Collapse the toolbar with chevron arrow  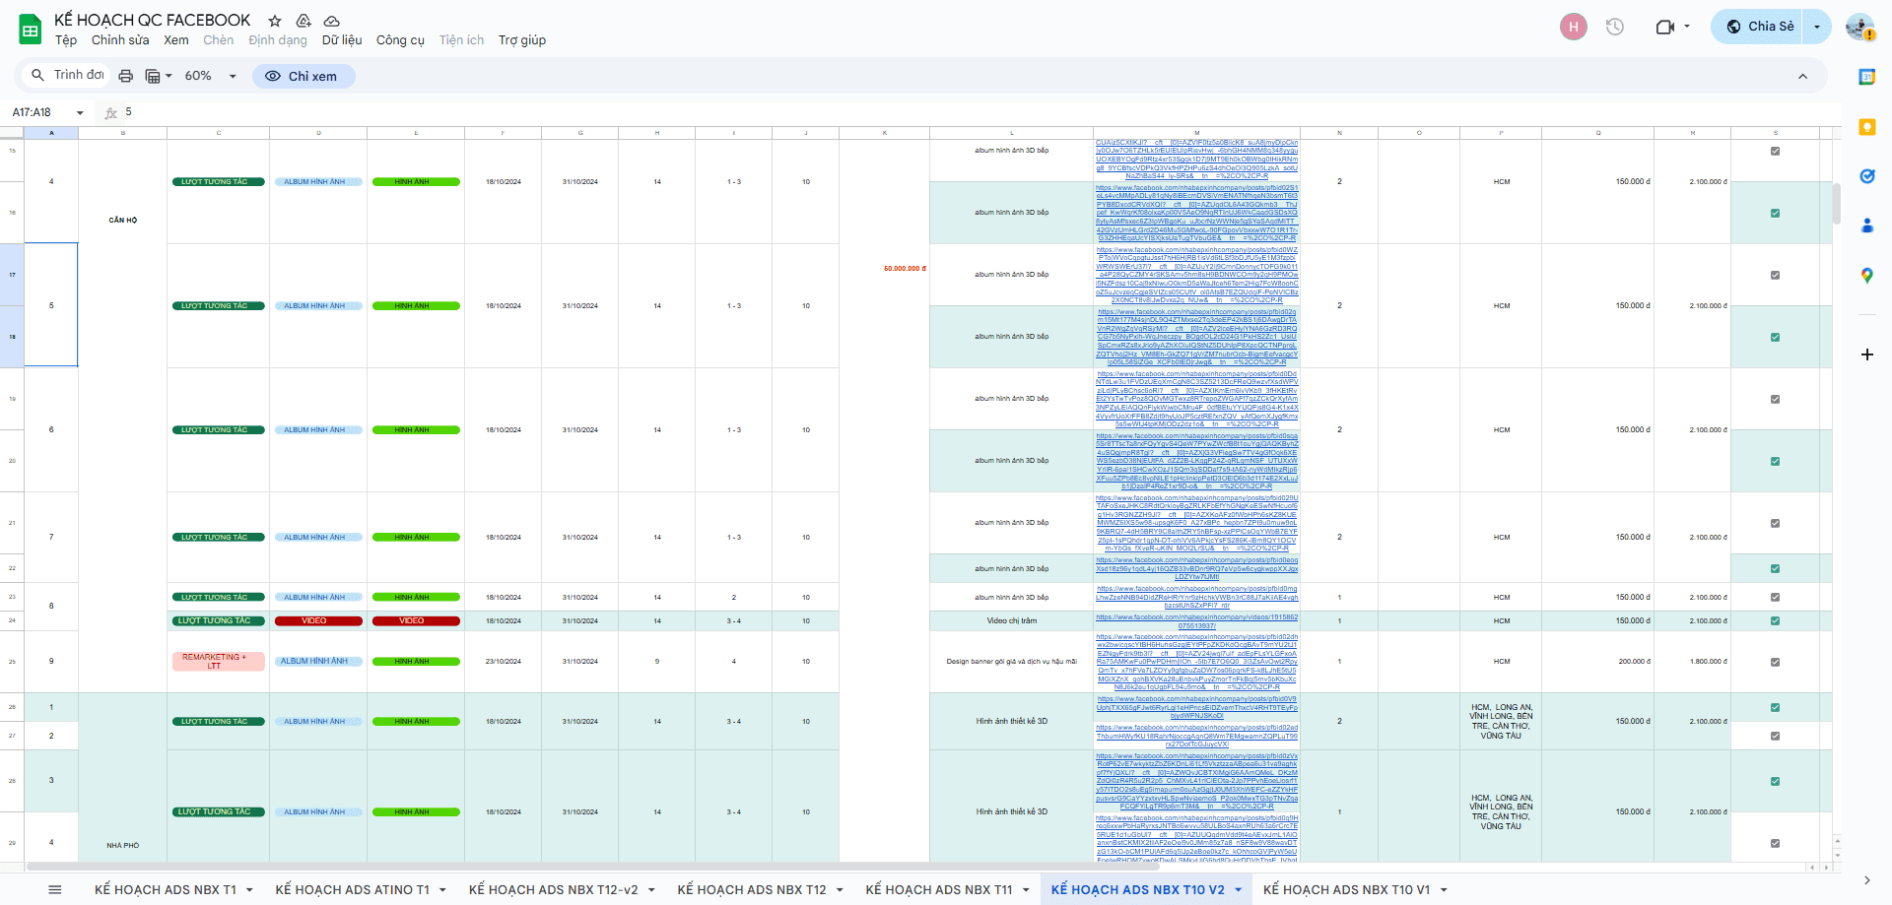1802,76
